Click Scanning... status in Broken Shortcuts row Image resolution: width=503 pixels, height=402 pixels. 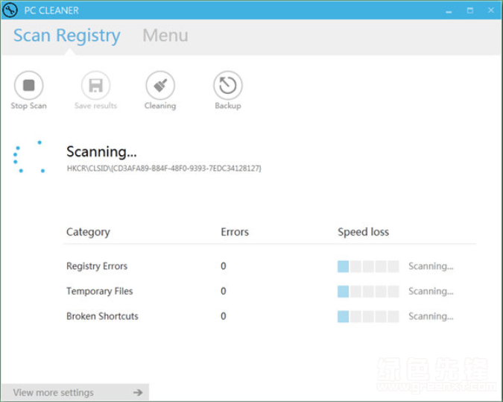click(x=431, y=316)
